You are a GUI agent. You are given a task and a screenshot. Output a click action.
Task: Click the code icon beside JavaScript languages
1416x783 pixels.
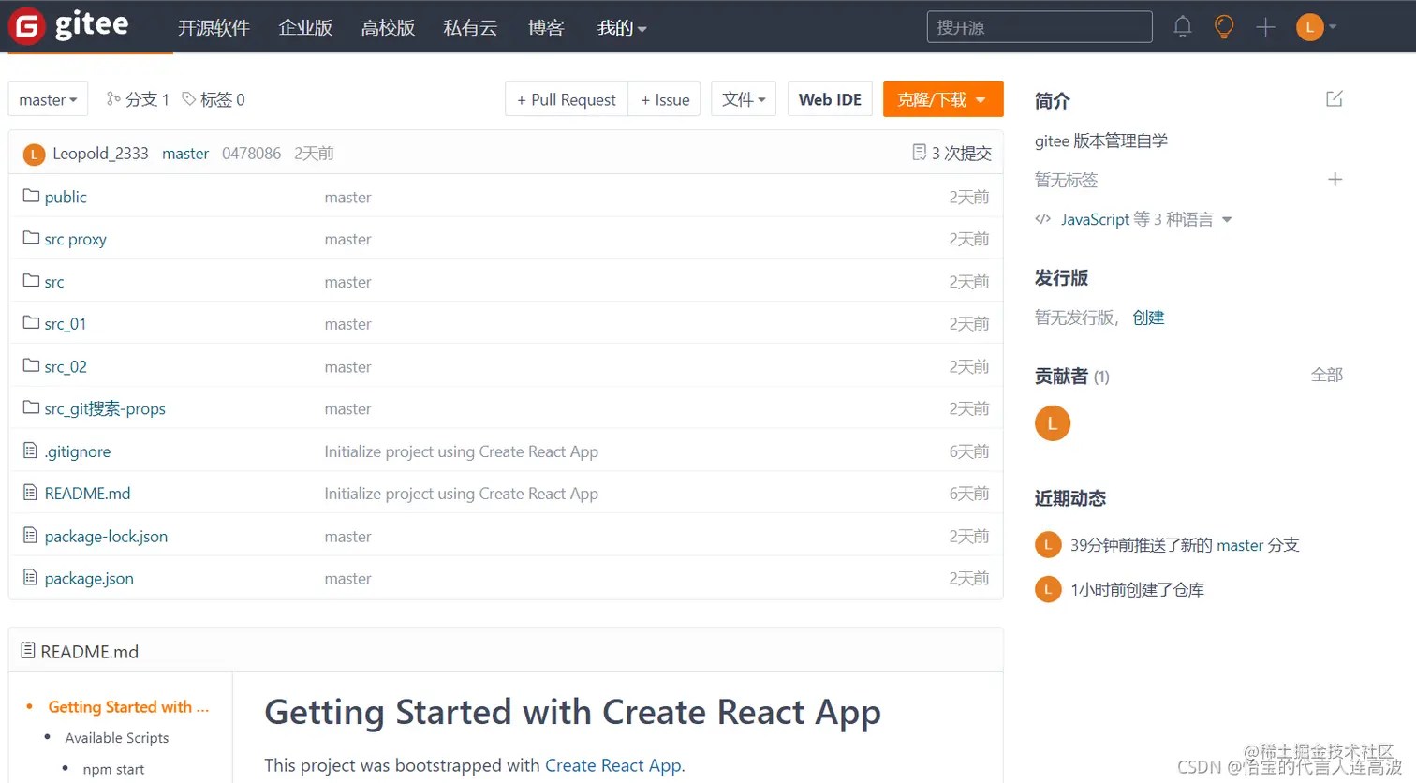(1042, 219)
